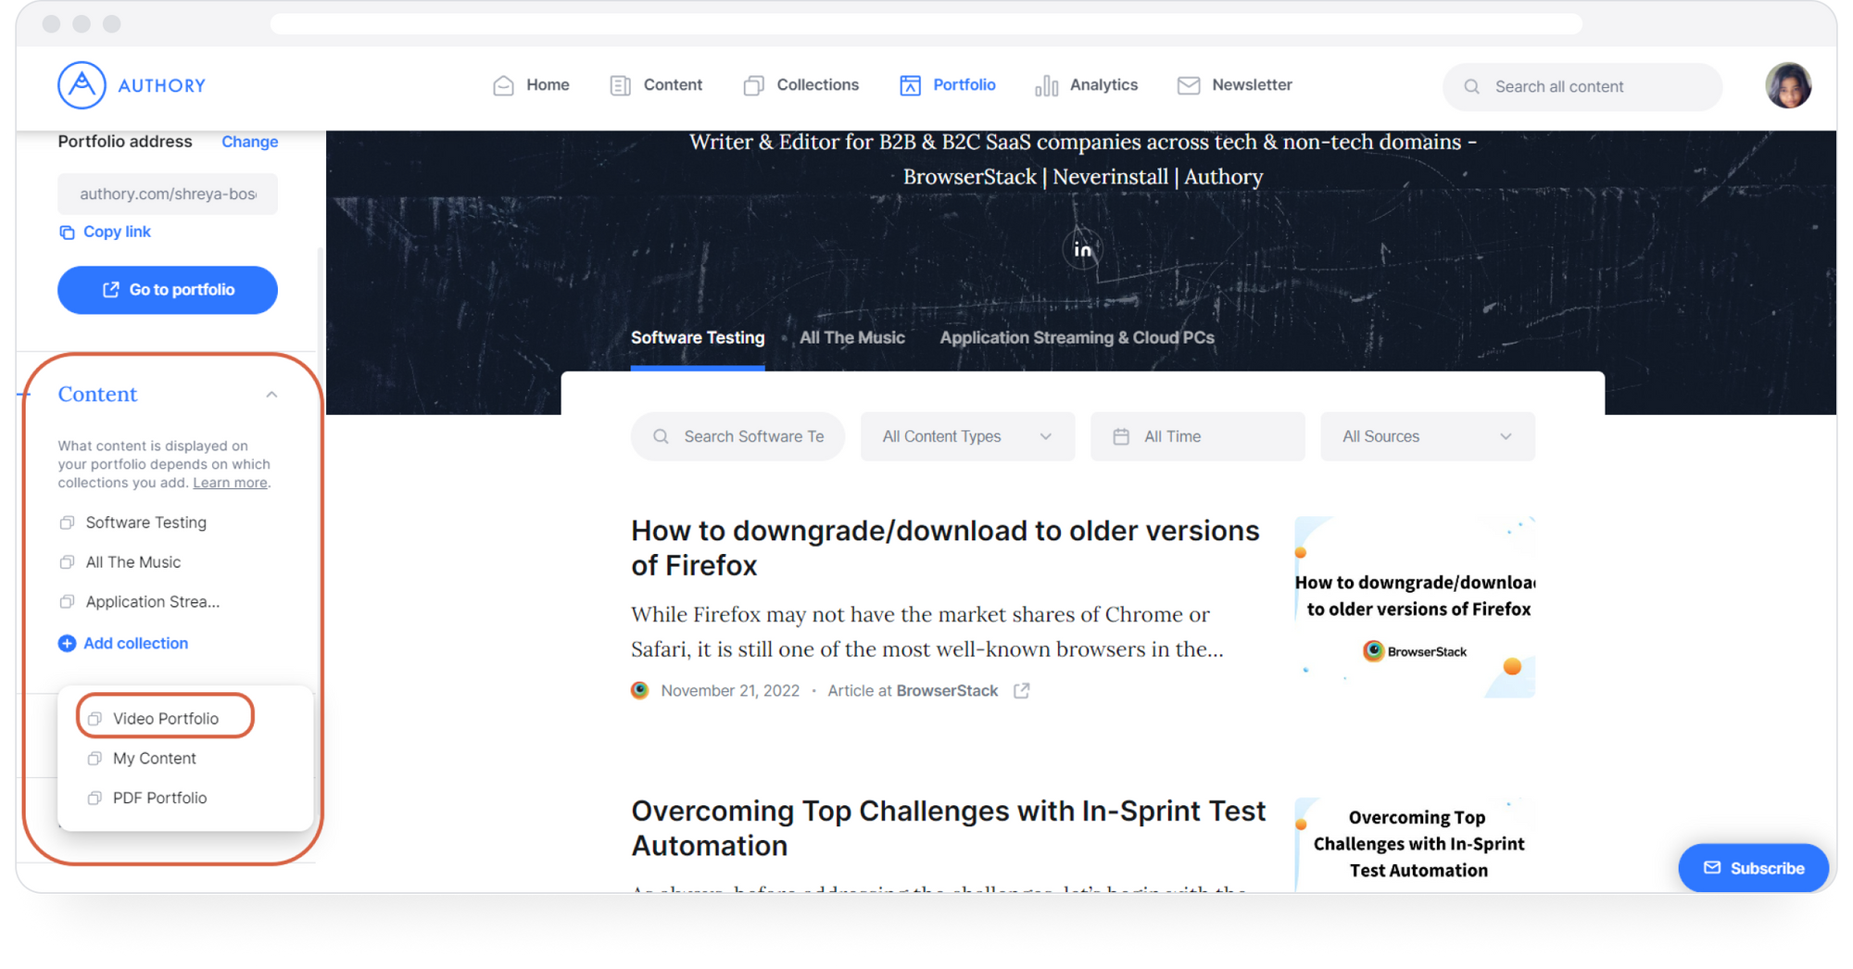This screenshot has width=1853, height=969.
Task: Click the Search Software Te field
Action: coord(737,436)
